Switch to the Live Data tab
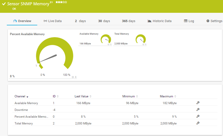223x136 pixels. tap(52, 21)
